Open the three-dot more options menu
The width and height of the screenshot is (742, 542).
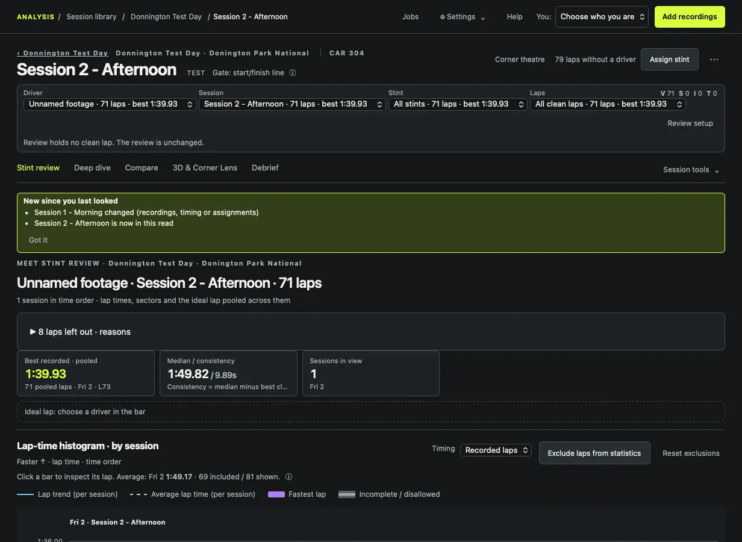click(714, 60)
